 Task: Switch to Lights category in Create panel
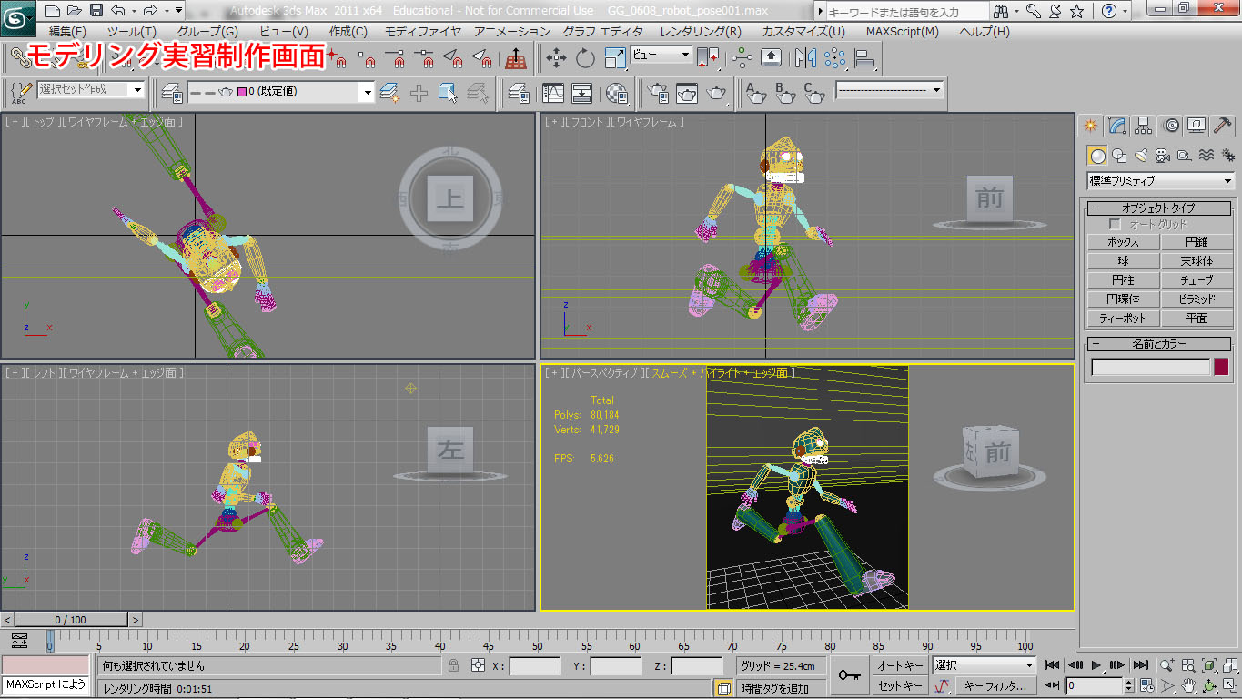pyautogui.click(x=1141, y=156)
